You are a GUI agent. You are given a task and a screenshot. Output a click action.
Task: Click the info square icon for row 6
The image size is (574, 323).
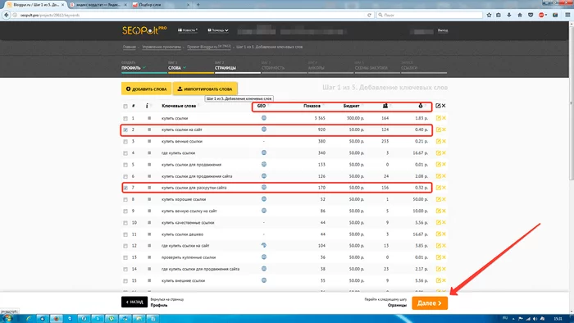149,176
